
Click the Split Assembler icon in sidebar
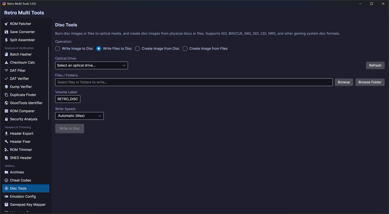[x=6, y=40]
